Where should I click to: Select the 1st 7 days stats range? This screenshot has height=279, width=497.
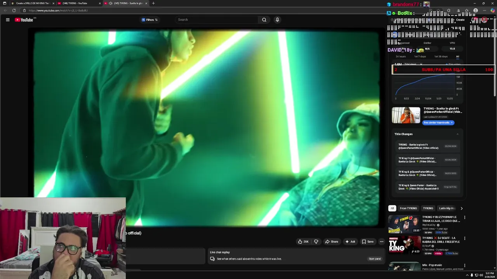[420, 57]
